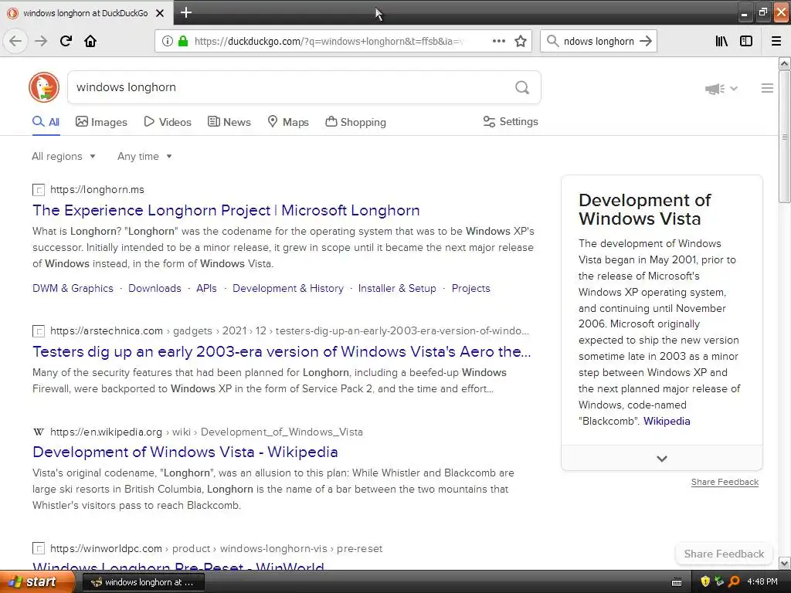
Task: Click the https://longhorn.ms URL text
Action: (x=97, y=190)
